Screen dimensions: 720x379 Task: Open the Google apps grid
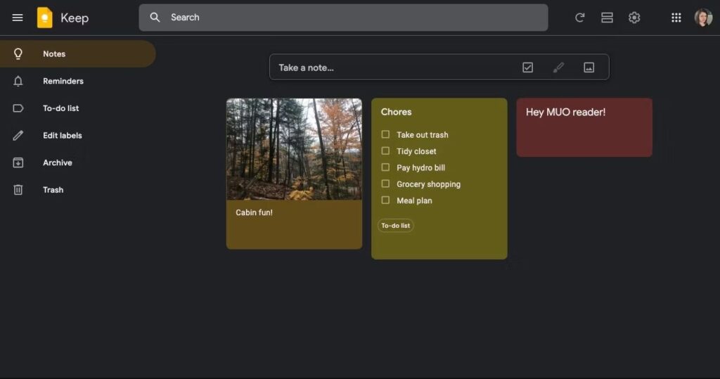point(676,18)
